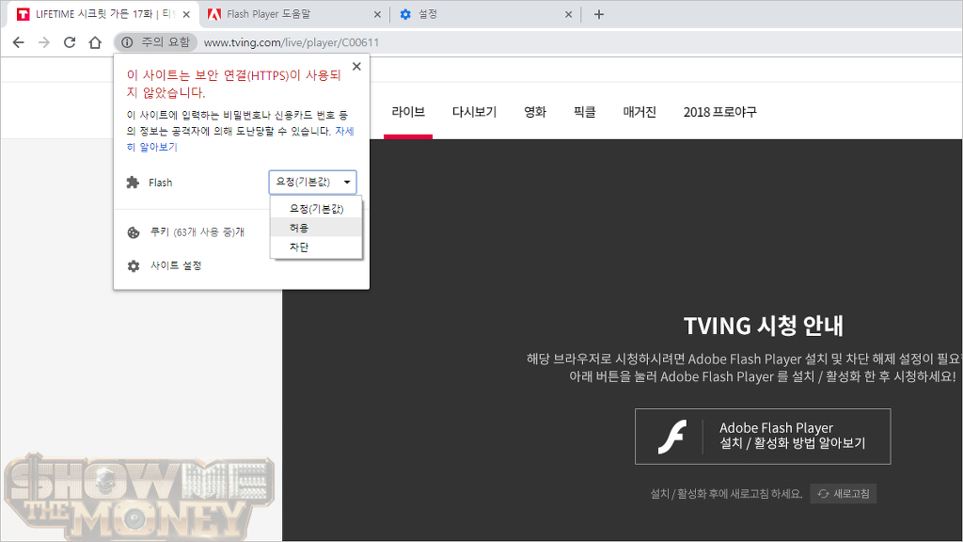Close the Flash Player 도움말 tab
Viewport: 963px width, 542px height.
(x=377, y=14)
